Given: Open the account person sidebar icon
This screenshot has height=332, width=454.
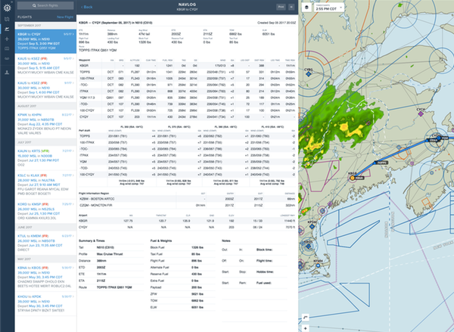Looking at the screenshot, I should click(x=8, y=73).
